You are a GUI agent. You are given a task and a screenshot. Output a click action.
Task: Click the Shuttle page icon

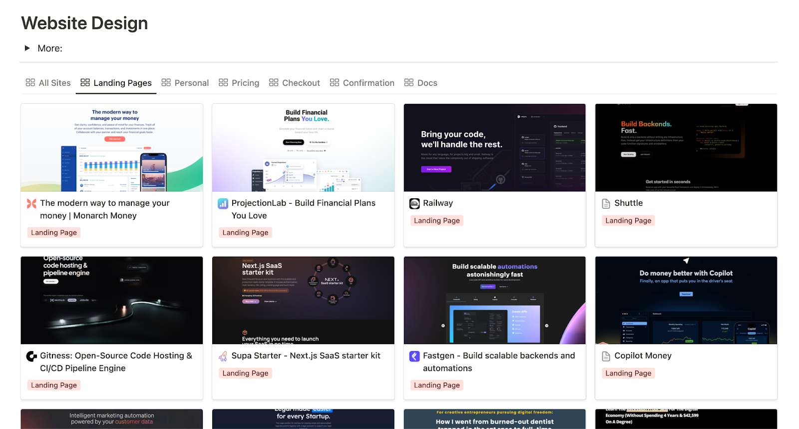click(x=606, y=203)
